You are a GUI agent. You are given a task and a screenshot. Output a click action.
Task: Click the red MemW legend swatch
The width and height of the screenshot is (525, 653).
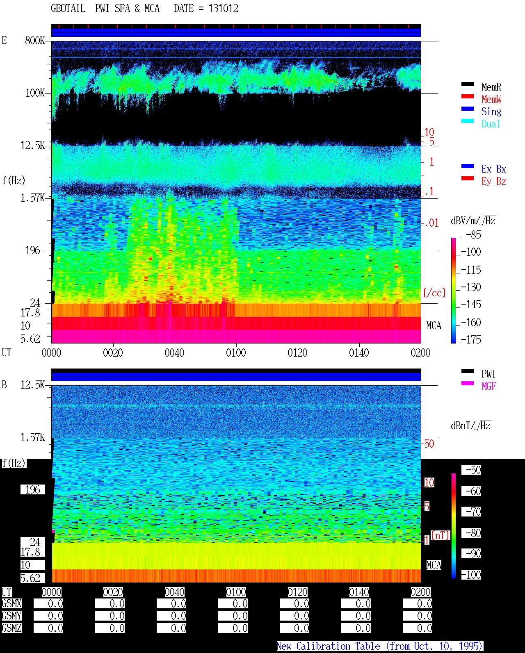tap(468, 96)
